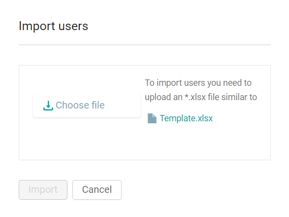Click the Choose file button
Screen dimensions: 289x217
point(87,106)
